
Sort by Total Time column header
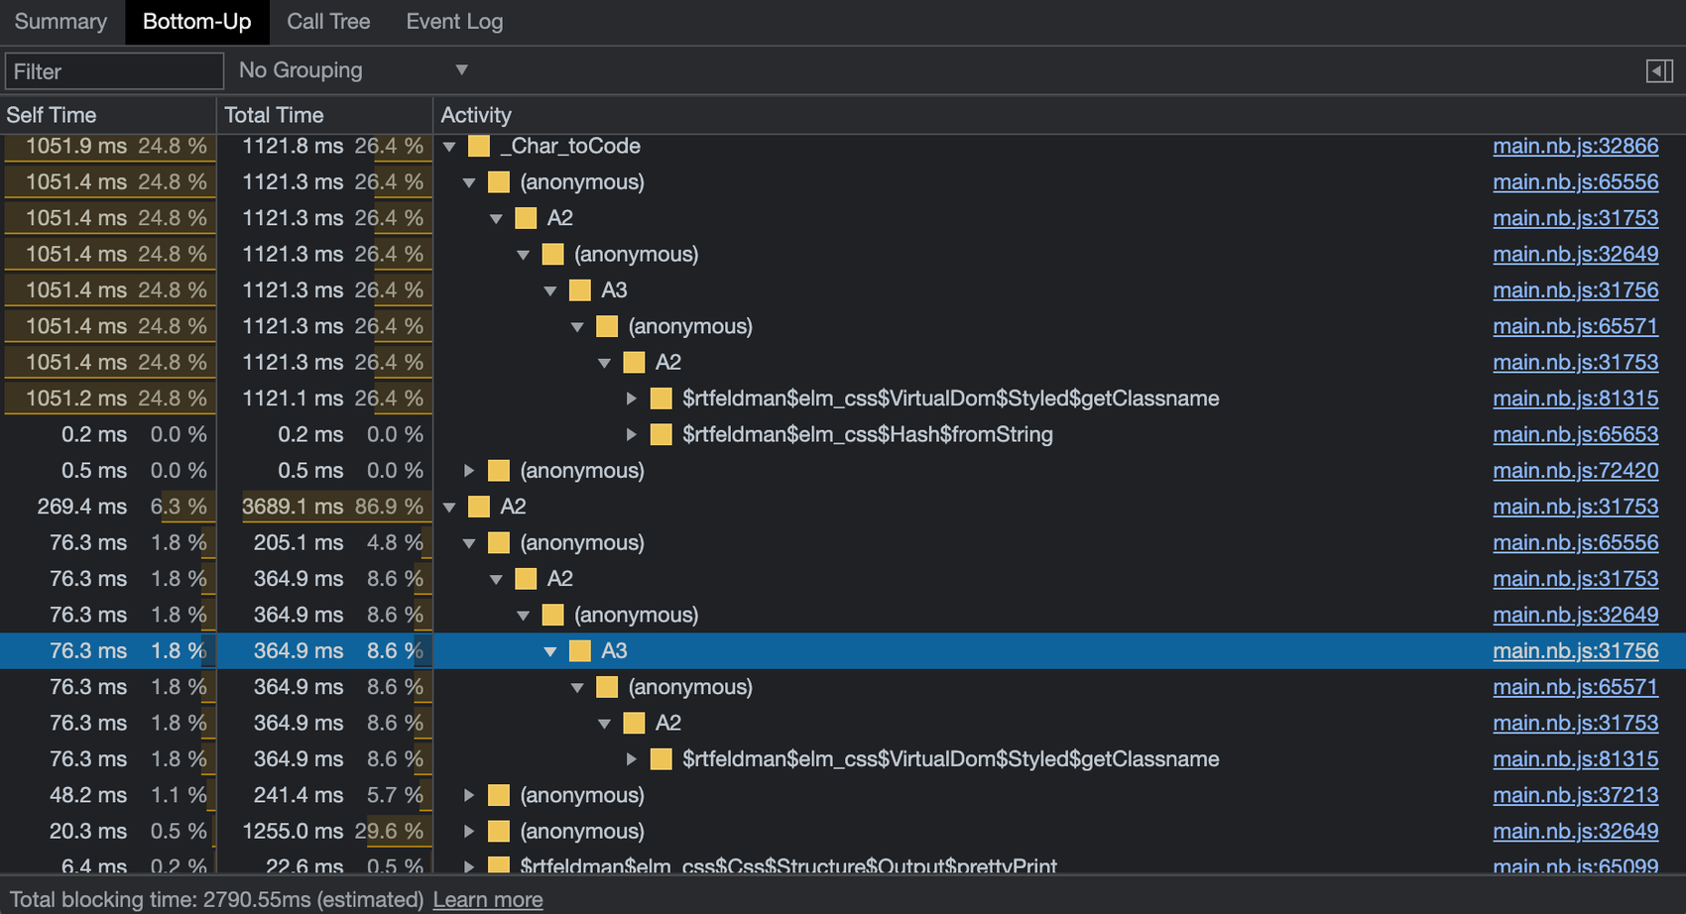coord(324,115)
